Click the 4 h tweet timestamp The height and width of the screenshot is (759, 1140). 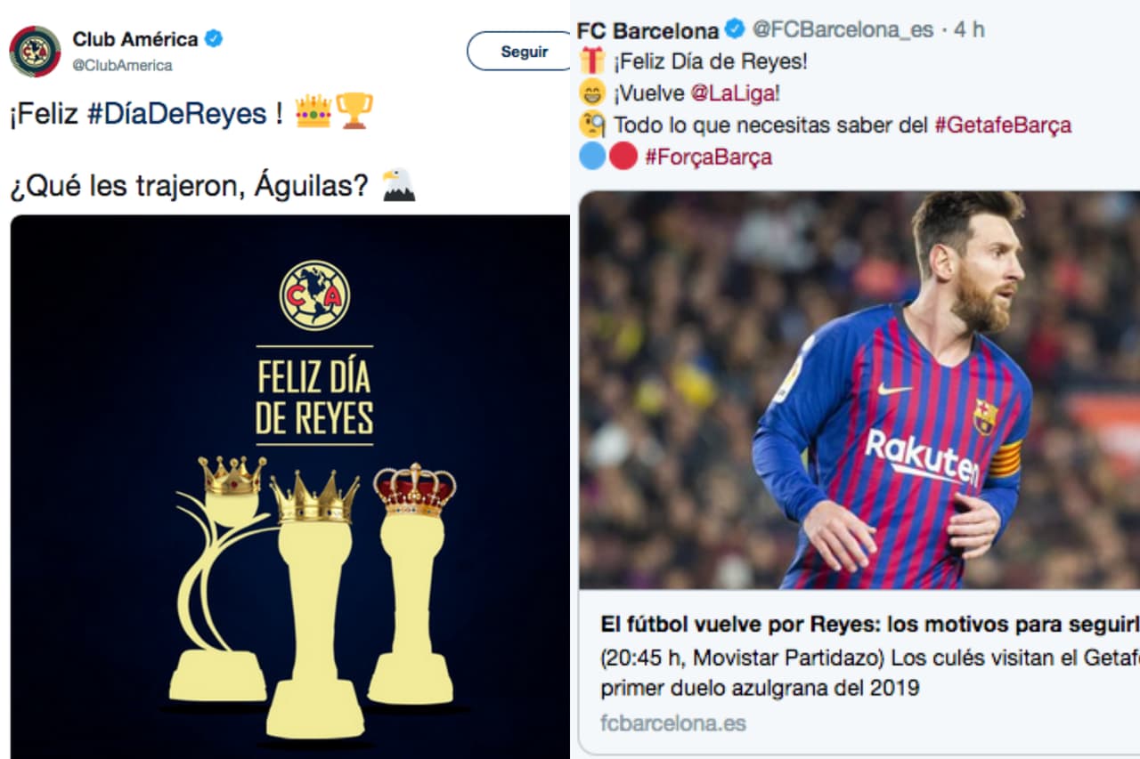pyautogui.click(x=969, y=29)
